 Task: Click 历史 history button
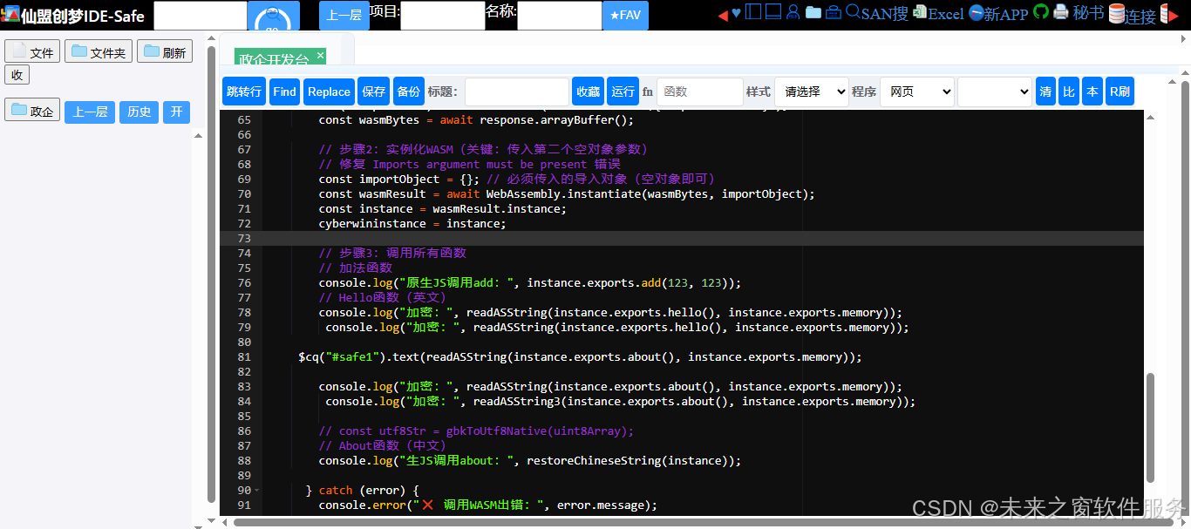[139, 112]
